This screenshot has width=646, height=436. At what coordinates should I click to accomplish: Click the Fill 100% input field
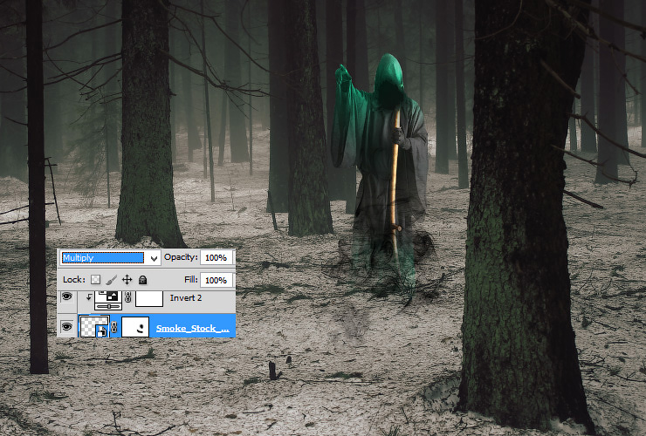coord(216,280)
